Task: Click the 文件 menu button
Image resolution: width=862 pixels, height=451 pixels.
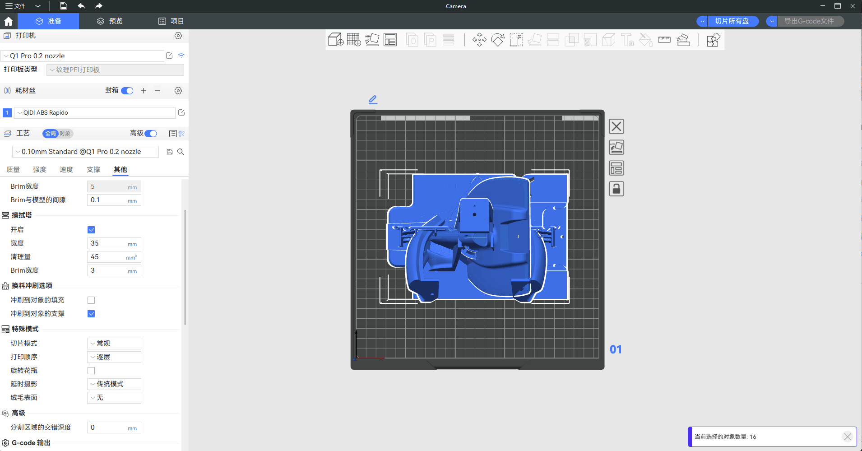Action: coord(16,6)
